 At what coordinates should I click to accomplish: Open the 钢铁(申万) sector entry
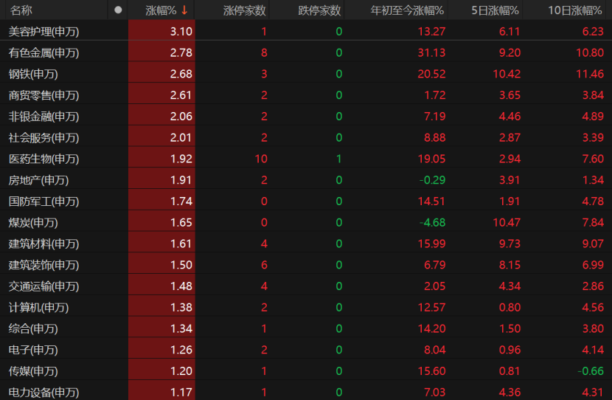(33, 75)
